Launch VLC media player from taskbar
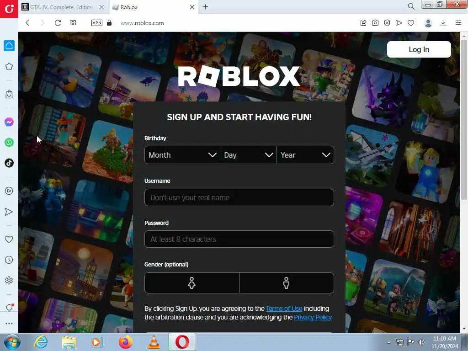This screenshot has height=351, width=468. point(154,342)
